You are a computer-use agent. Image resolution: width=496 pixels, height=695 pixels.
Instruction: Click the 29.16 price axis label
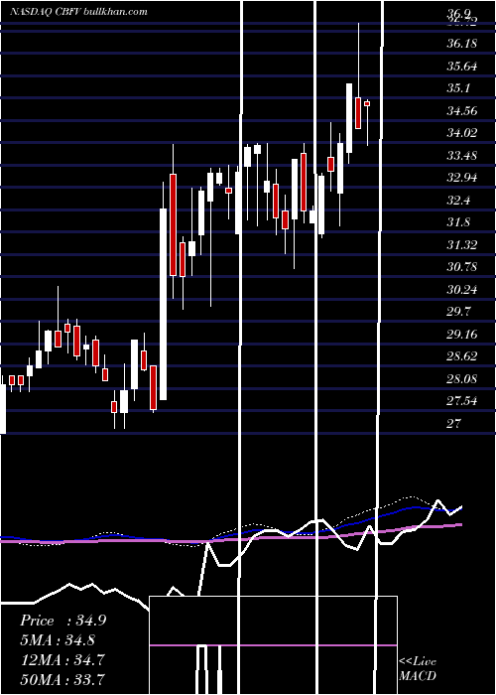tap(462, 335)
